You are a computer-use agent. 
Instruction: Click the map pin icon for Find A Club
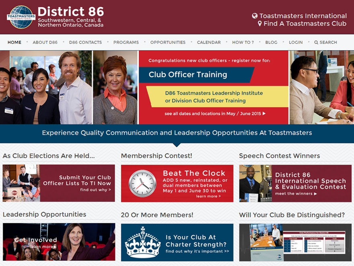[260, 24]
